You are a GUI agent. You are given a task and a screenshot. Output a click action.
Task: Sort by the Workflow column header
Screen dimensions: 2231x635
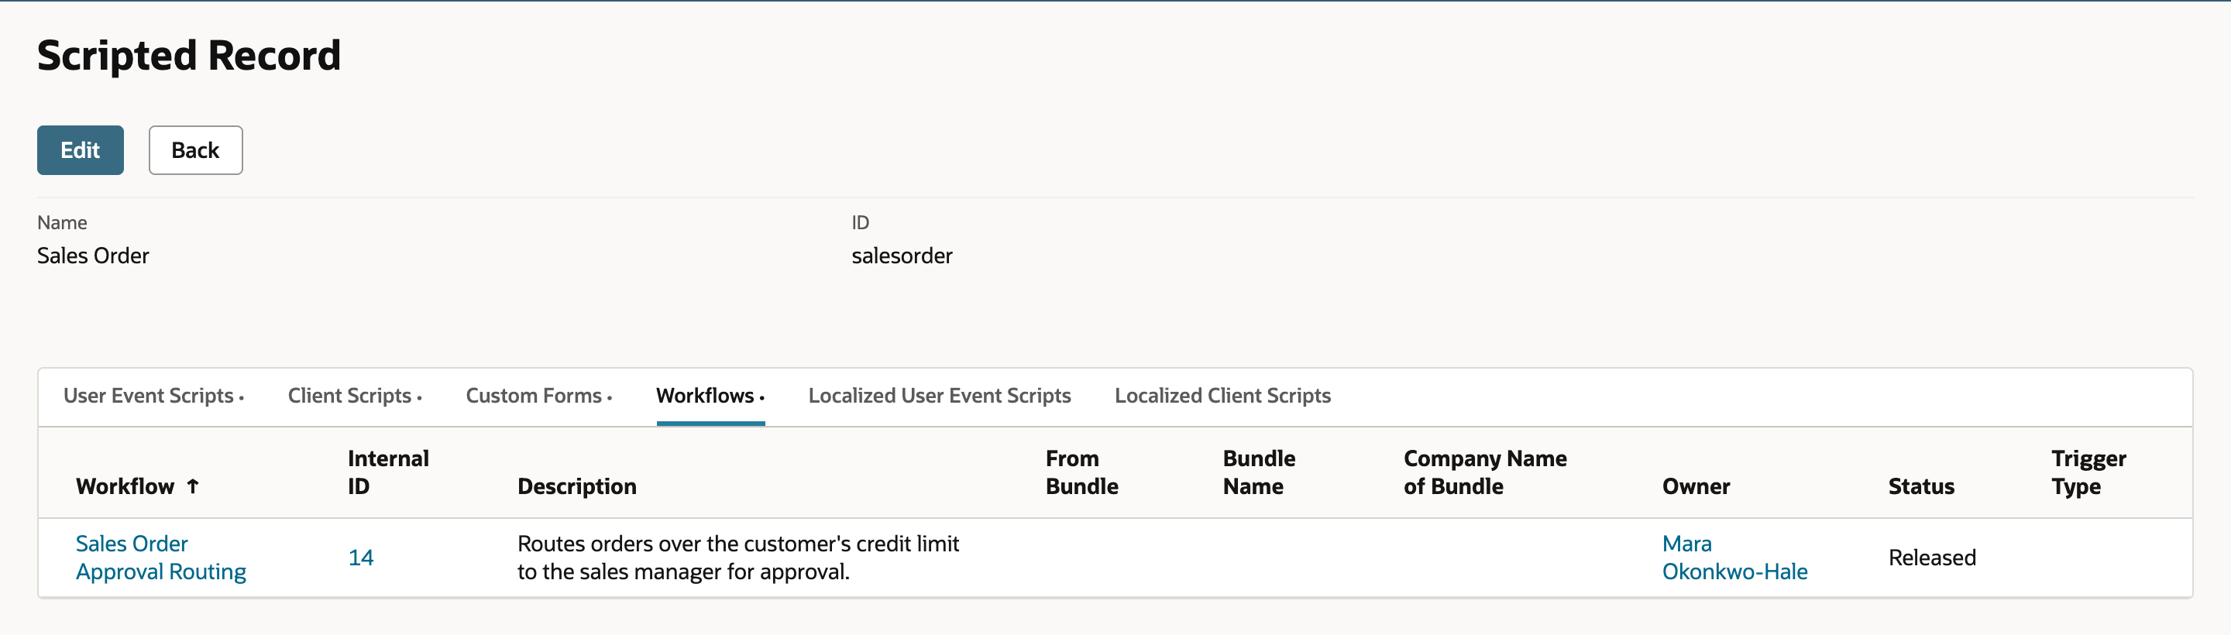[125, 487]
